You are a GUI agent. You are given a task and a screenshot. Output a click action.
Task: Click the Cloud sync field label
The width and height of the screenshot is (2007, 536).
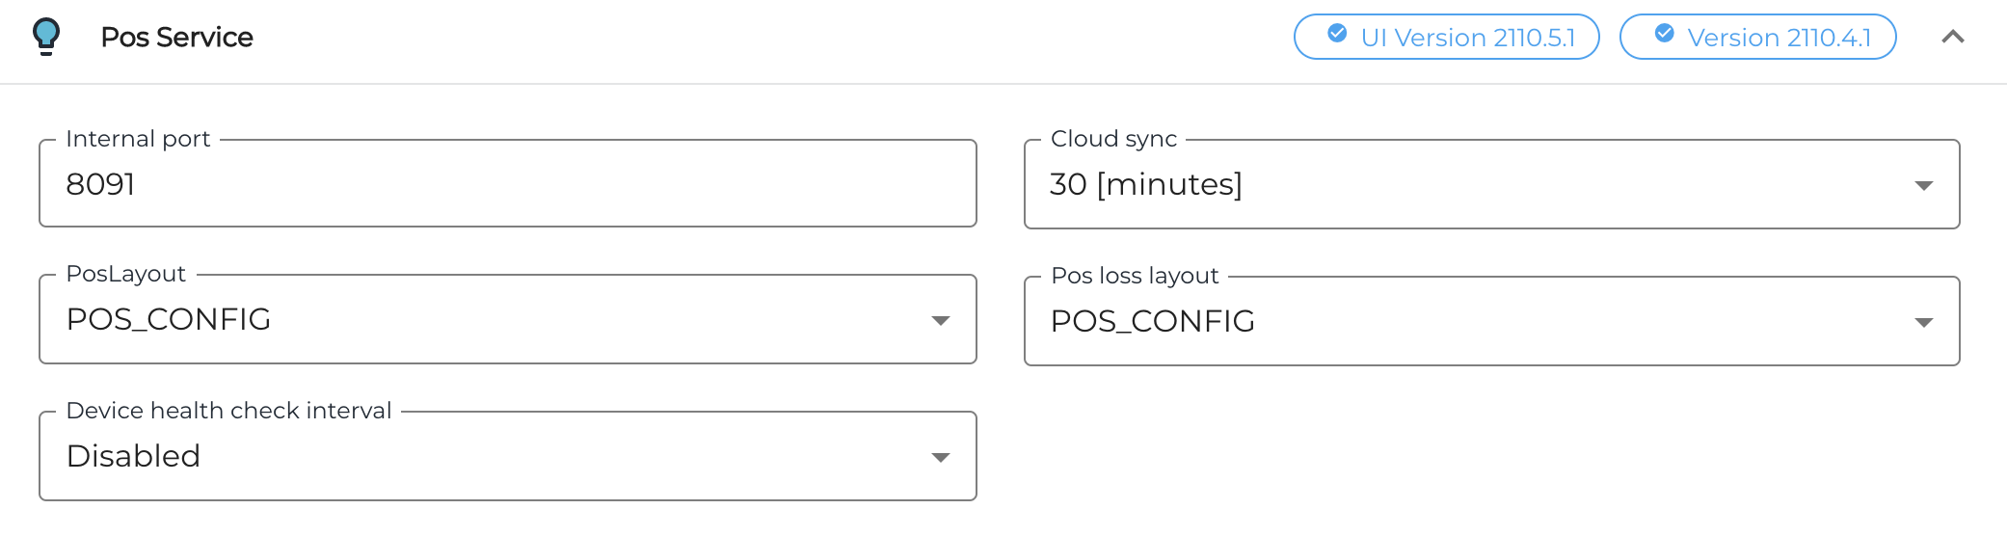[x=1113, y=139]
